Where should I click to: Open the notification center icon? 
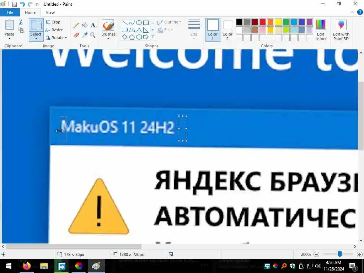(353, 266)
